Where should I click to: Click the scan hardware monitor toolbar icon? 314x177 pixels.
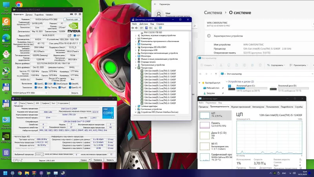(160, 28)
